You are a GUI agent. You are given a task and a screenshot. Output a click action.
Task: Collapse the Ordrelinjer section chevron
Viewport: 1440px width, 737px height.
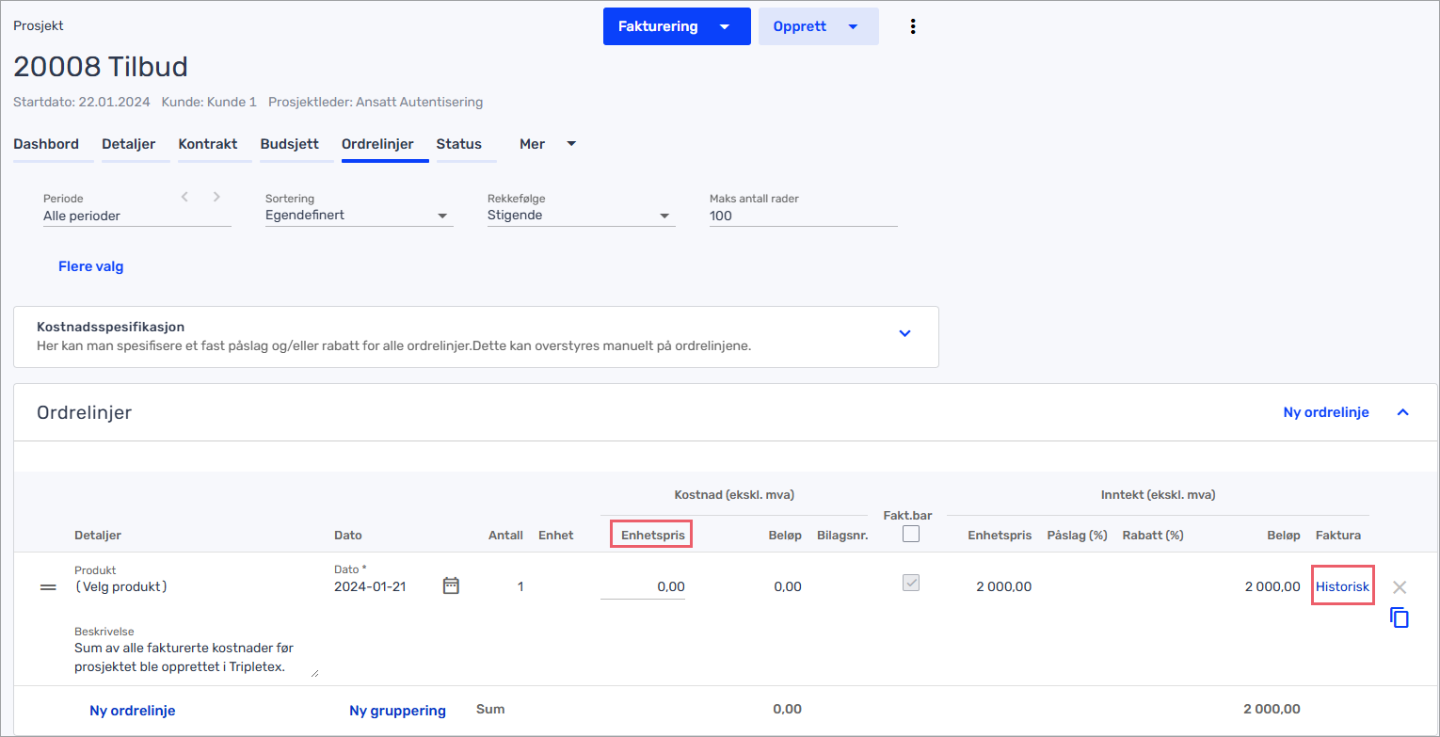(x=1402, y=412)
